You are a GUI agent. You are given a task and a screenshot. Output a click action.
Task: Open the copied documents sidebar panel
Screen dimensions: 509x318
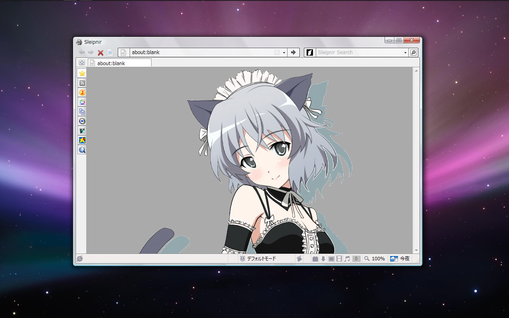click(x=82, y=112)
